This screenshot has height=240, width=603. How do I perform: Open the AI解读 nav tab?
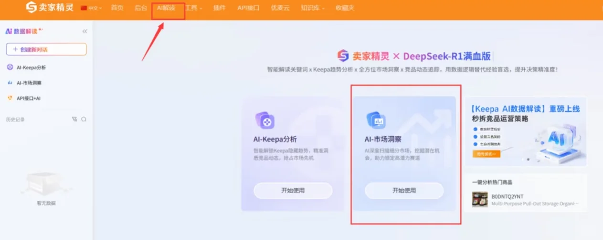(x=166, y=8)
